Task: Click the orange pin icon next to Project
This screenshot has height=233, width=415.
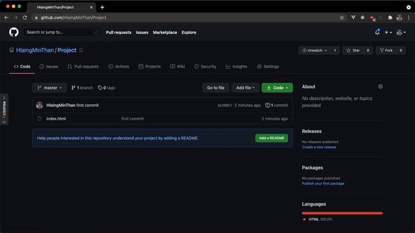Action: click(x=81, y=50)
